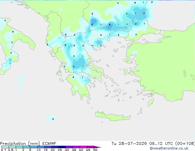Click the legend scale label "0.1"
The image size is (195, 151).
click(3, 150)
